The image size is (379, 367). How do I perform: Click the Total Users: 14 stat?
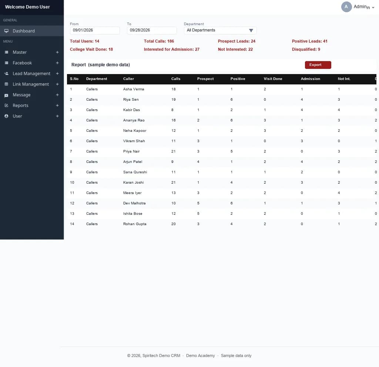84,41
